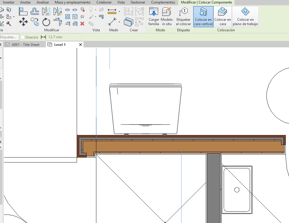The image size is (289, 223).
Task: Click the 12.7 mm leader length field
Action: pyautogui.click(x=64, y=37)
